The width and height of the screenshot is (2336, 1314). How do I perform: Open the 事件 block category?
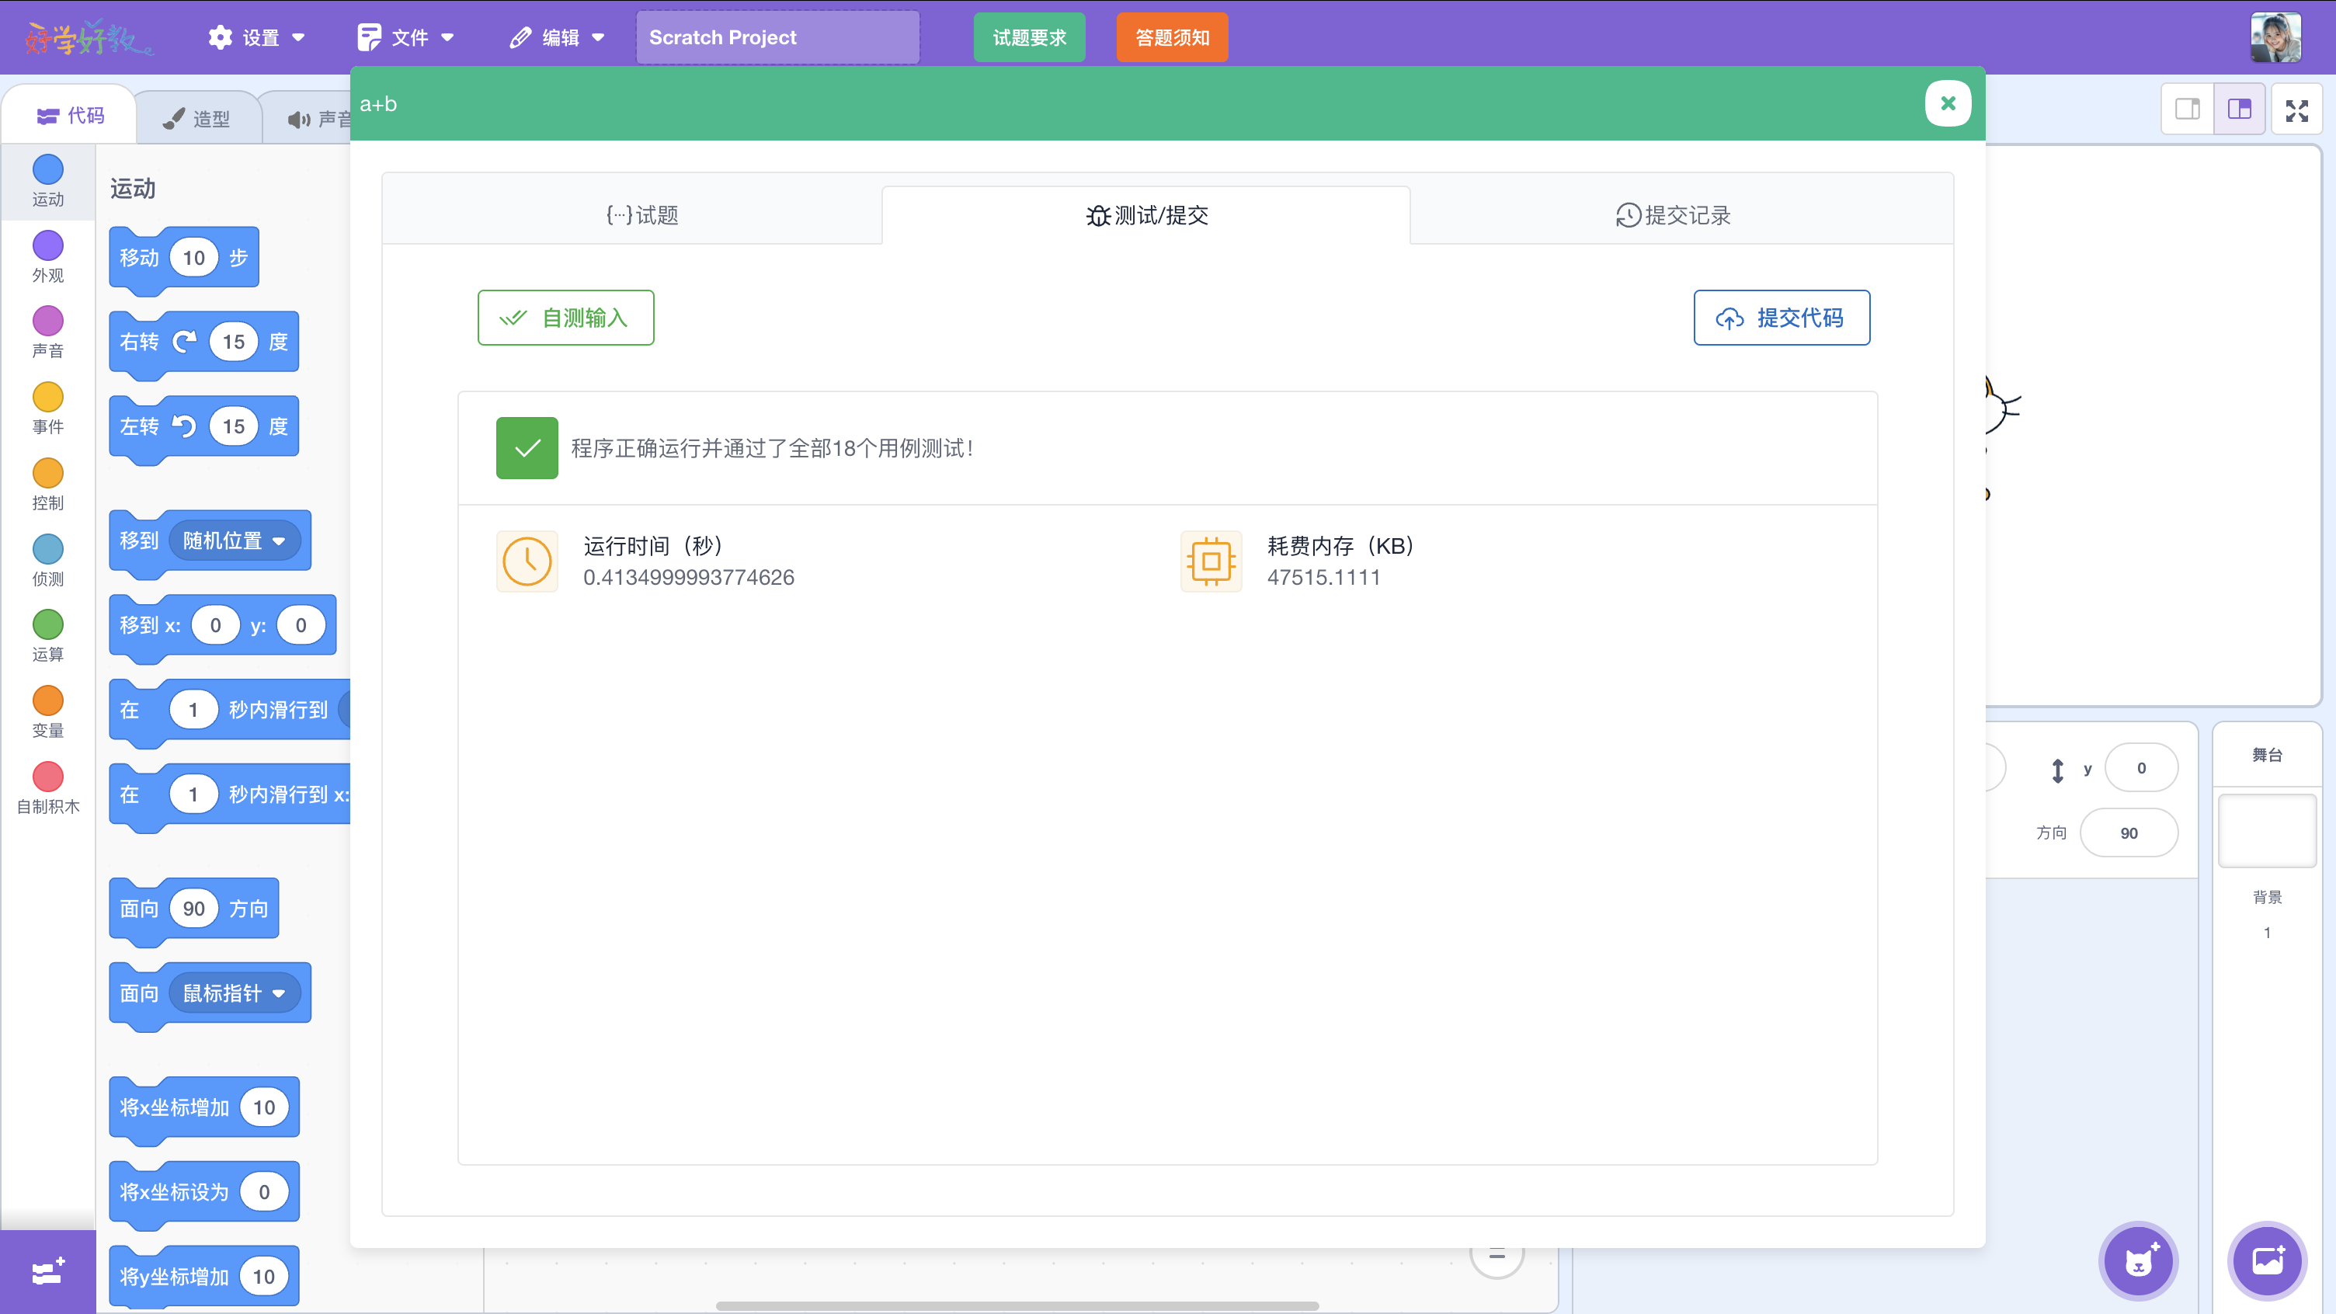coord(47,410)
